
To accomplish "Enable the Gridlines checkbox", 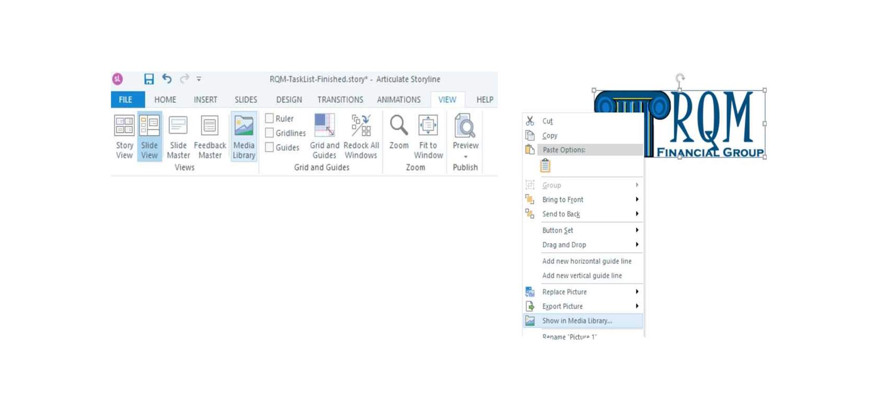I will [x=270, y=133].
